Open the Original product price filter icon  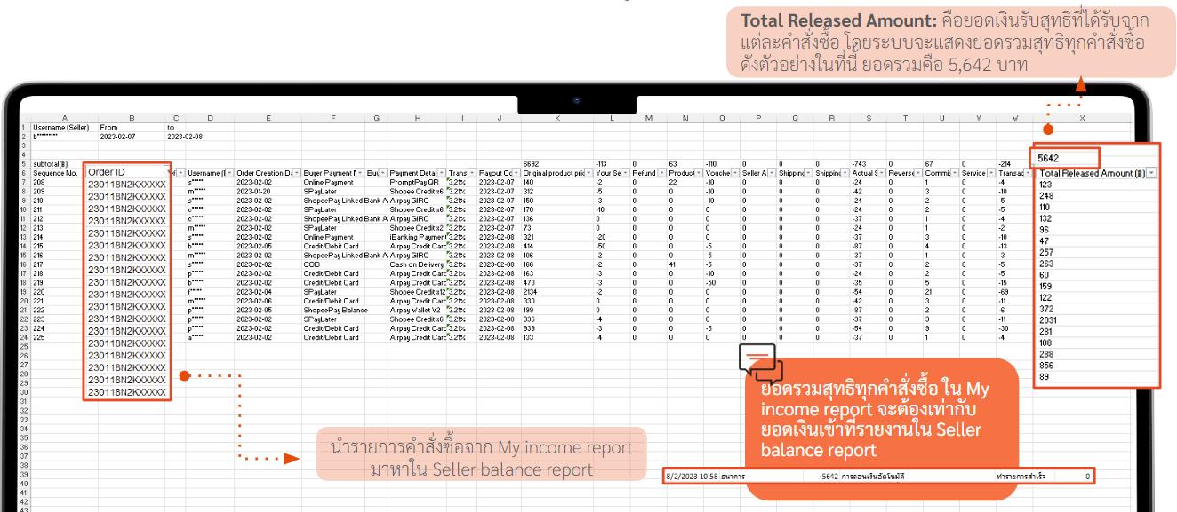(588, 173)
